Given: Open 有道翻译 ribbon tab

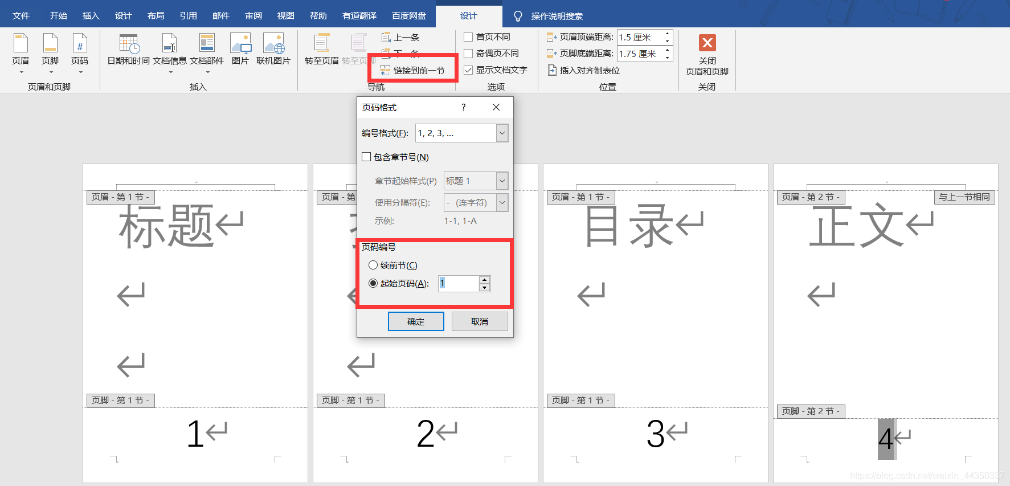Looking at the screenshot, I should 359,16.
